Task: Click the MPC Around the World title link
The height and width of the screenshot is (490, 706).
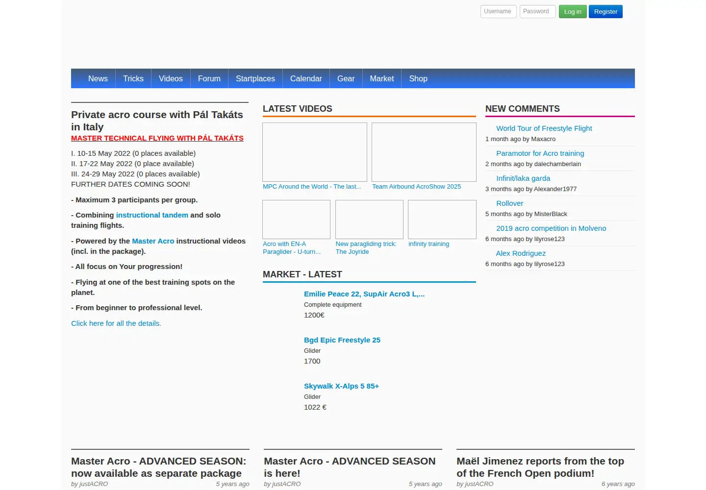Action: (x=312, y=187)
